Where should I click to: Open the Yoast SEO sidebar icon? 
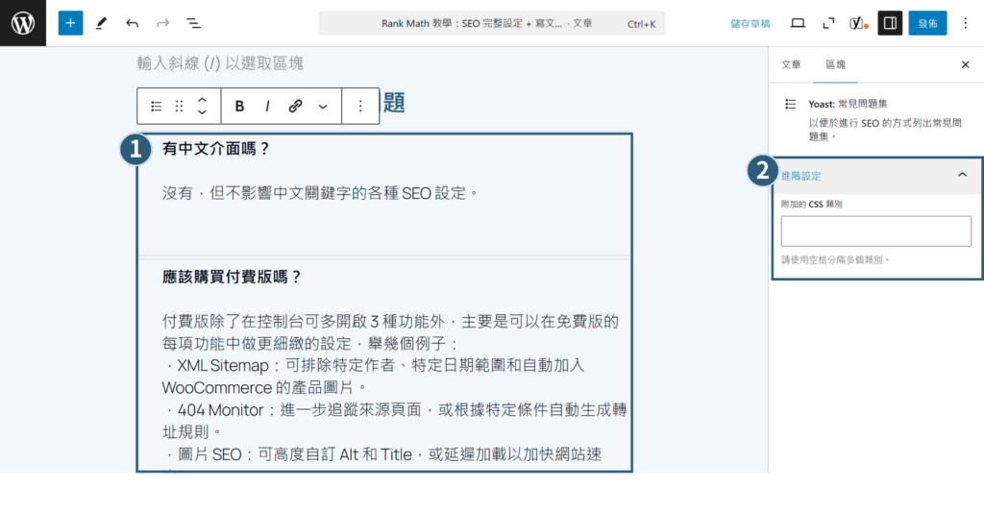[859, 23]
